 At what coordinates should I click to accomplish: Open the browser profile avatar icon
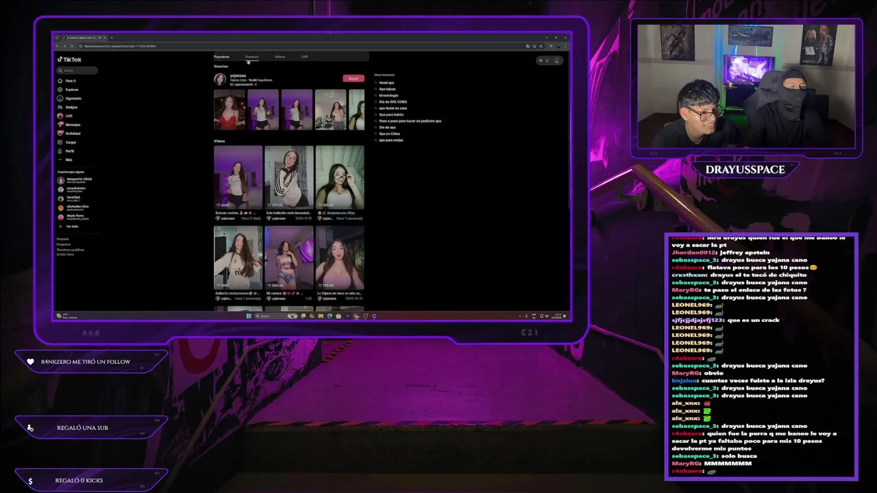point(558,46)
